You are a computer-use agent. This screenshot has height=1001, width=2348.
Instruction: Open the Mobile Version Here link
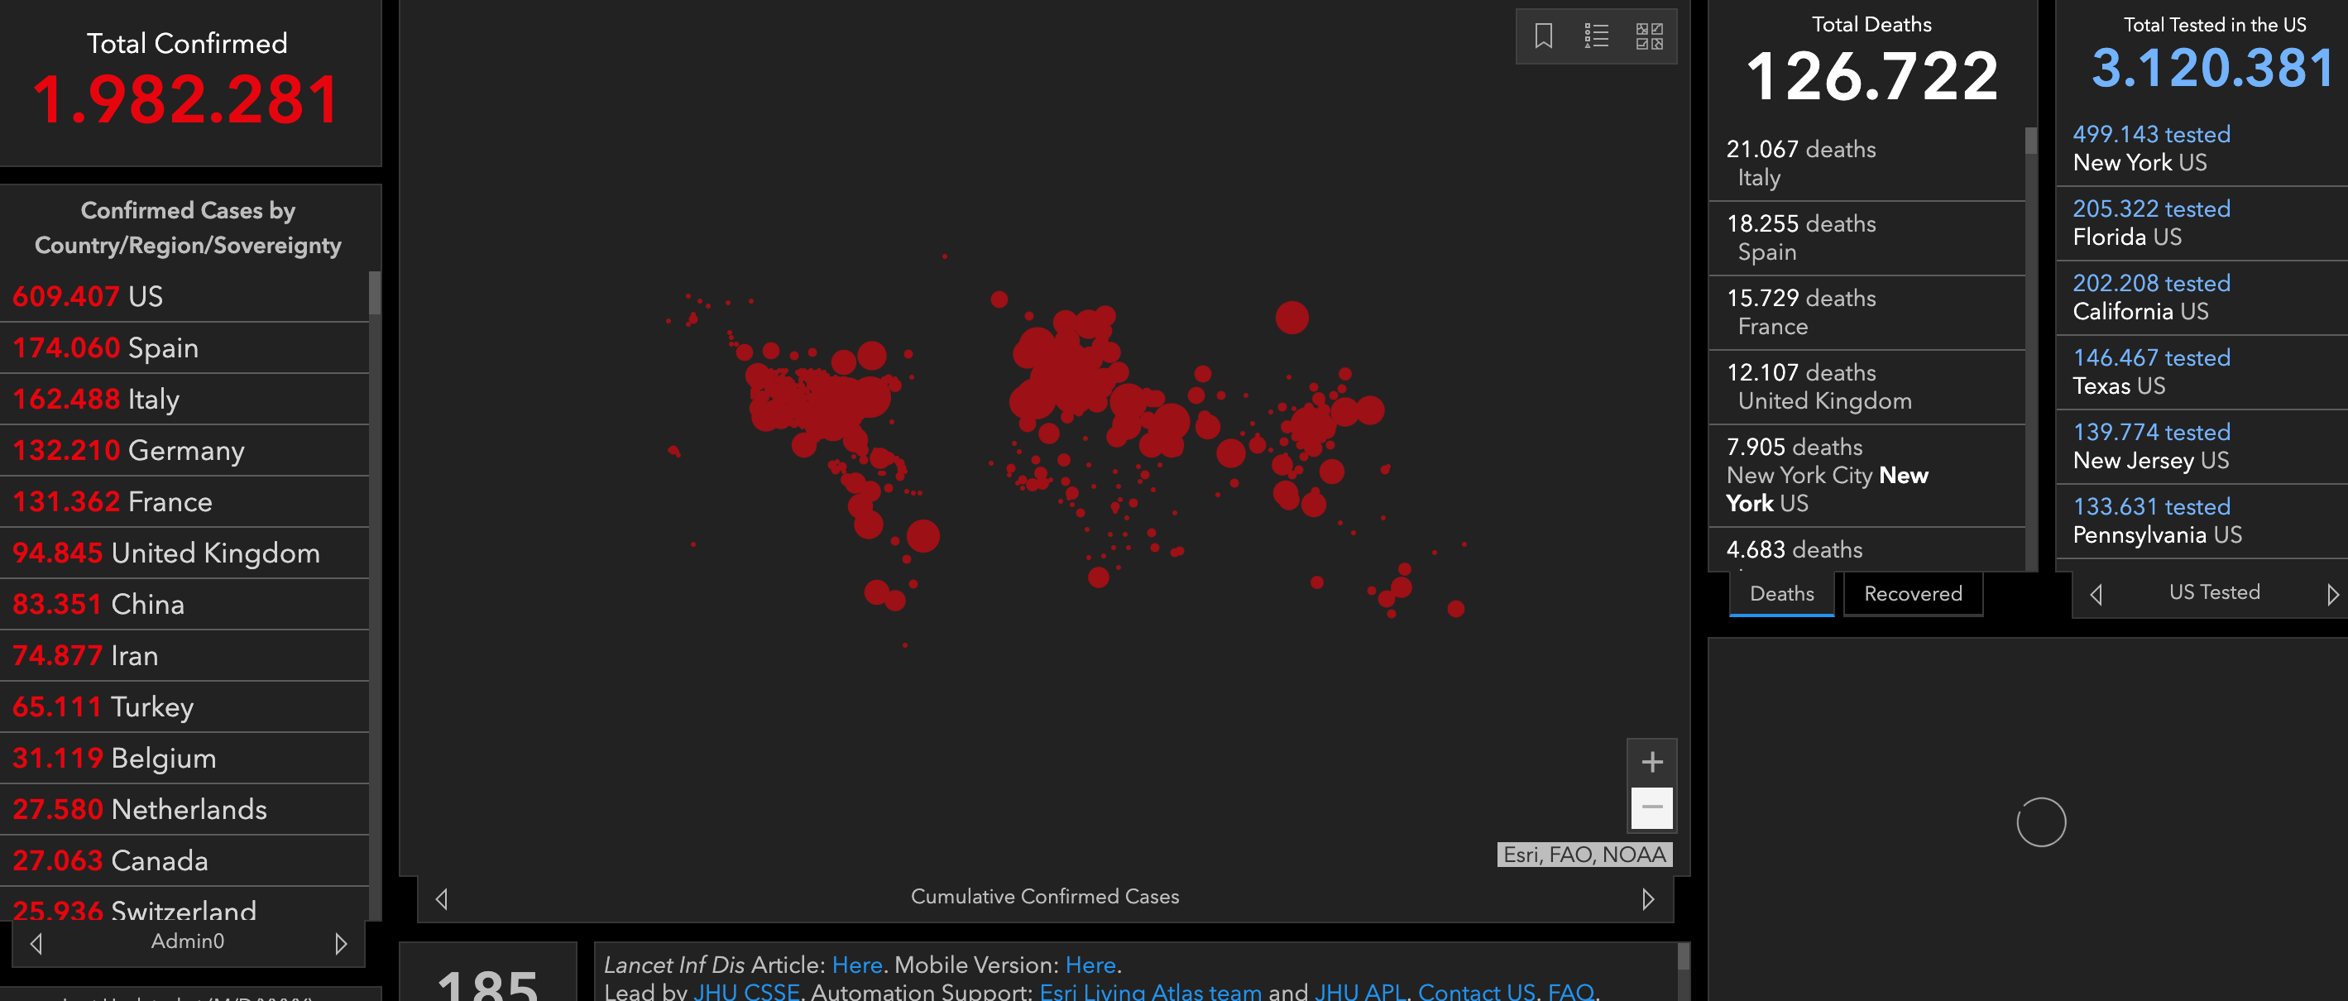pos(1090,965)
